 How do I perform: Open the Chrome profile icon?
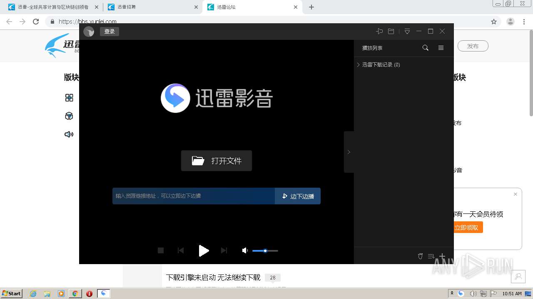tap(511, 22)
